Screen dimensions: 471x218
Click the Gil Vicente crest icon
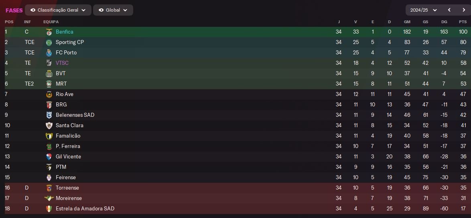[49, 157]
